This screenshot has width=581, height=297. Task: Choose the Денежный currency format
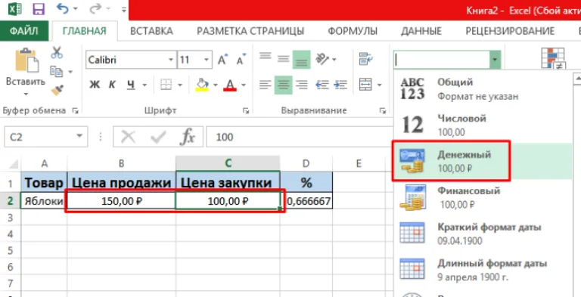(x=483, y=161)
